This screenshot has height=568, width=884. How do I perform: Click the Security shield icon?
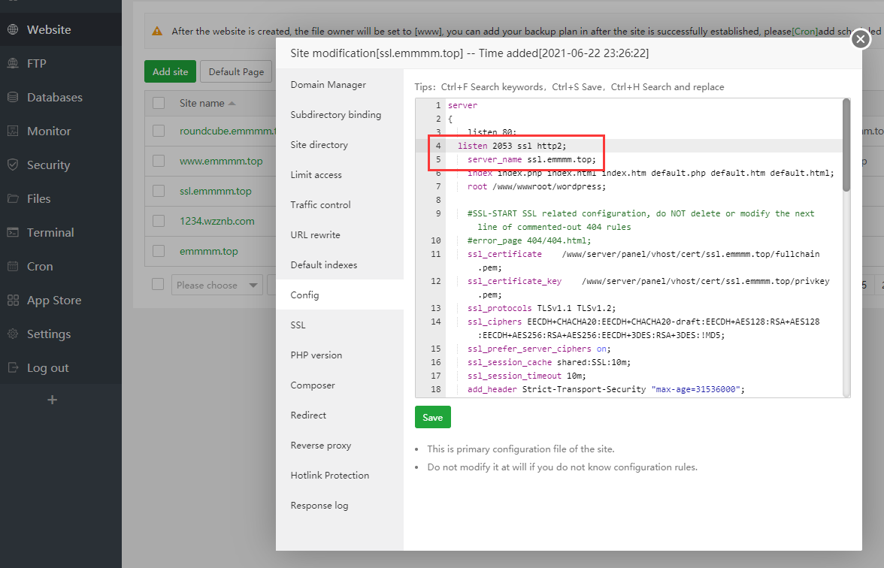[13, 165]
